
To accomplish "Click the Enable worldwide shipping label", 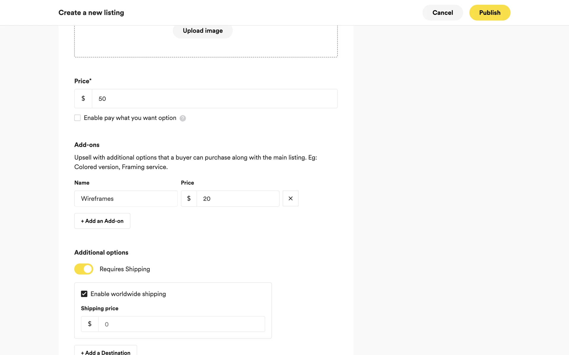I will tap(128, 294).
